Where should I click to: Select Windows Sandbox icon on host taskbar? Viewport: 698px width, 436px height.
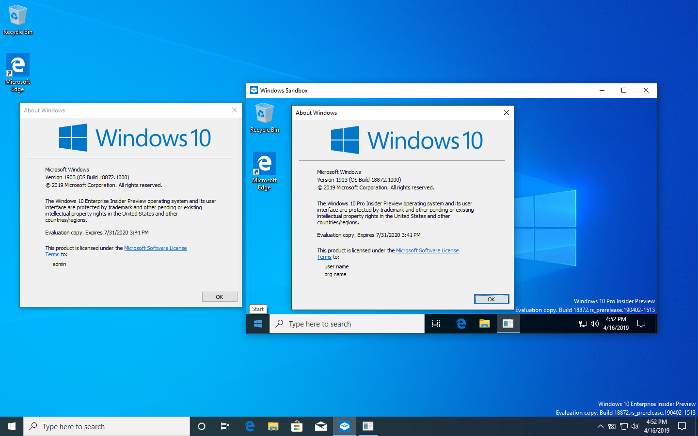[344, 426]
